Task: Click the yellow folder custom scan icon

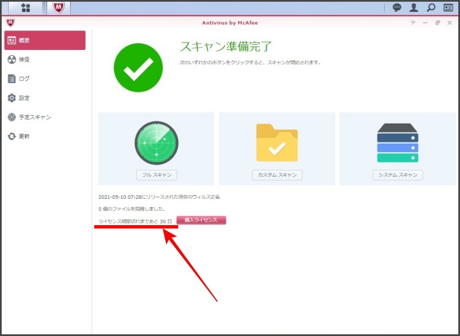Action: point(277,142)
